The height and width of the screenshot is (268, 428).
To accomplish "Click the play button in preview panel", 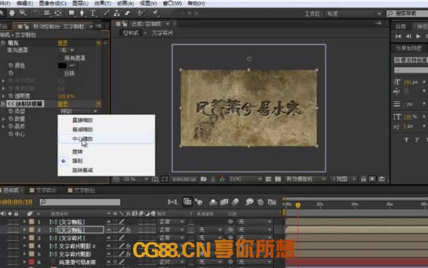I will (418, 36).
